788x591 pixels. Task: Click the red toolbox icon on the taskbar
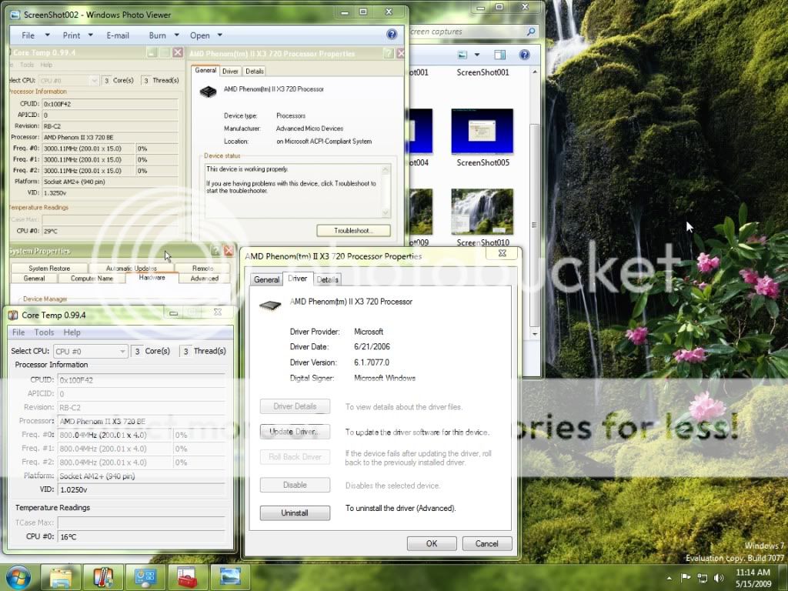click(x=187, y=576)
